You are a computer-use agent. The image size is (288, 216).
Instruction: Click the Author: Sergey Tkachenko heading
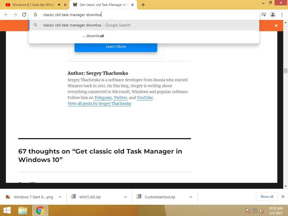(98, 73)
